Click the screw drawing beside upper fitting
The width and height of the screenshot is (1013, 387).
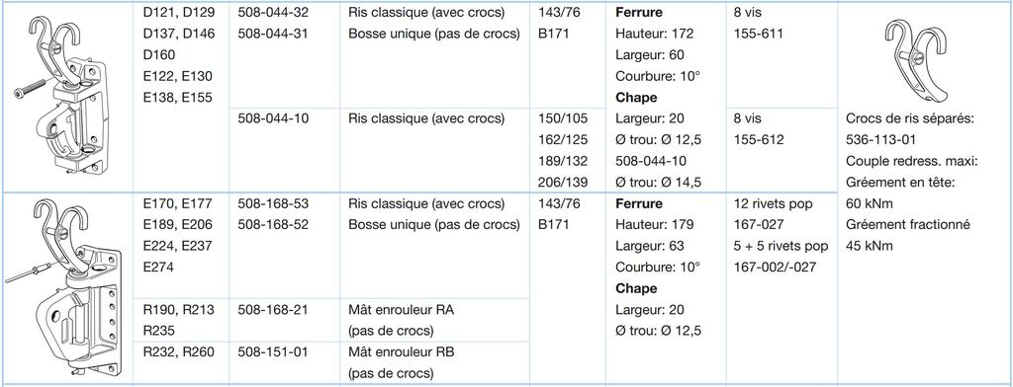coord(31,89)
